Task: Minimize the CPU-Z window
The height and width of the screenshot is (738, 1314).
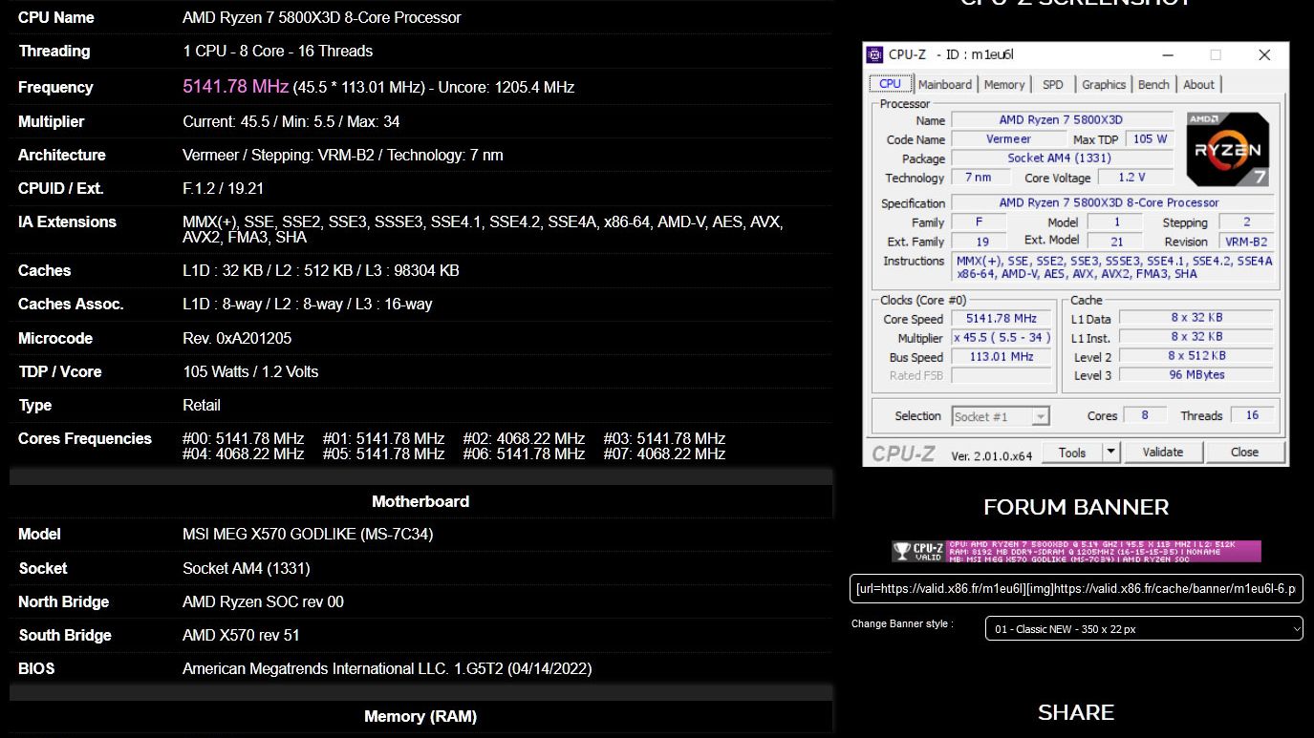Action: 1167,55
